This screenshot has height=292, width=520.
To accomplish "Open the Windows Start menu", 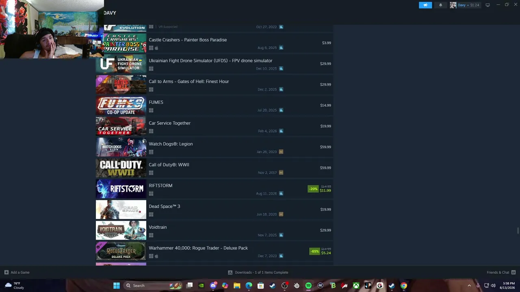I will coord(117,286).
